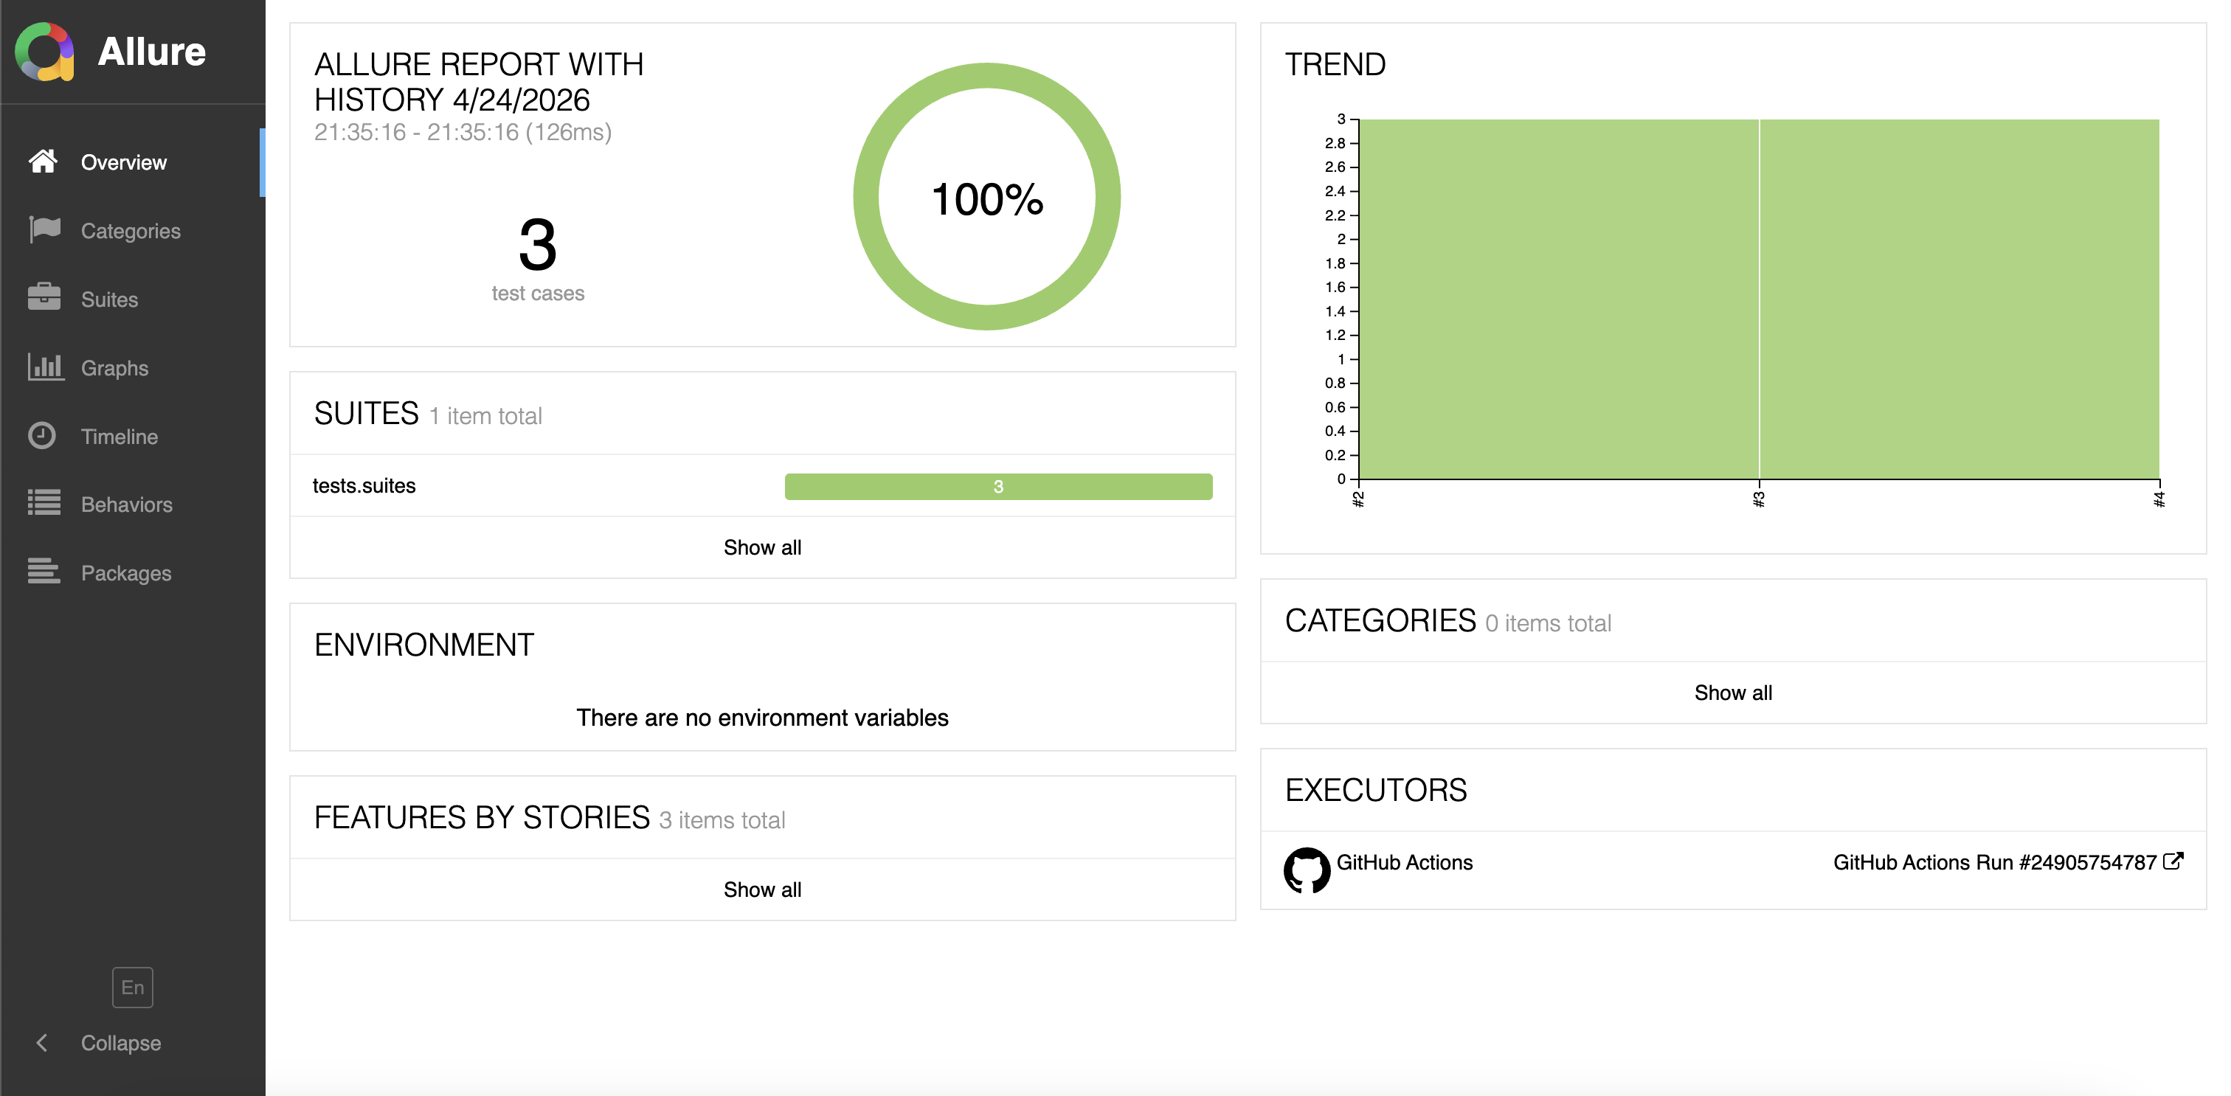Screen dimensions: 2231x1096
Task: Open Behaviors via the list icon
Action: (44, 503)
